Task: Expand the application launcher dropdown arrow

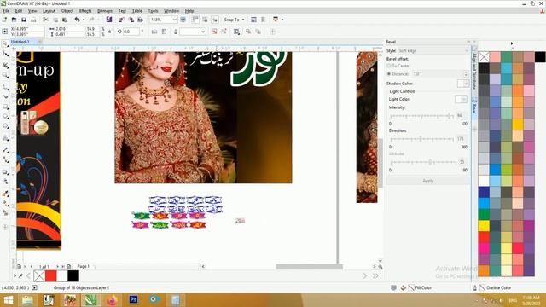Action: coord(282,20)
